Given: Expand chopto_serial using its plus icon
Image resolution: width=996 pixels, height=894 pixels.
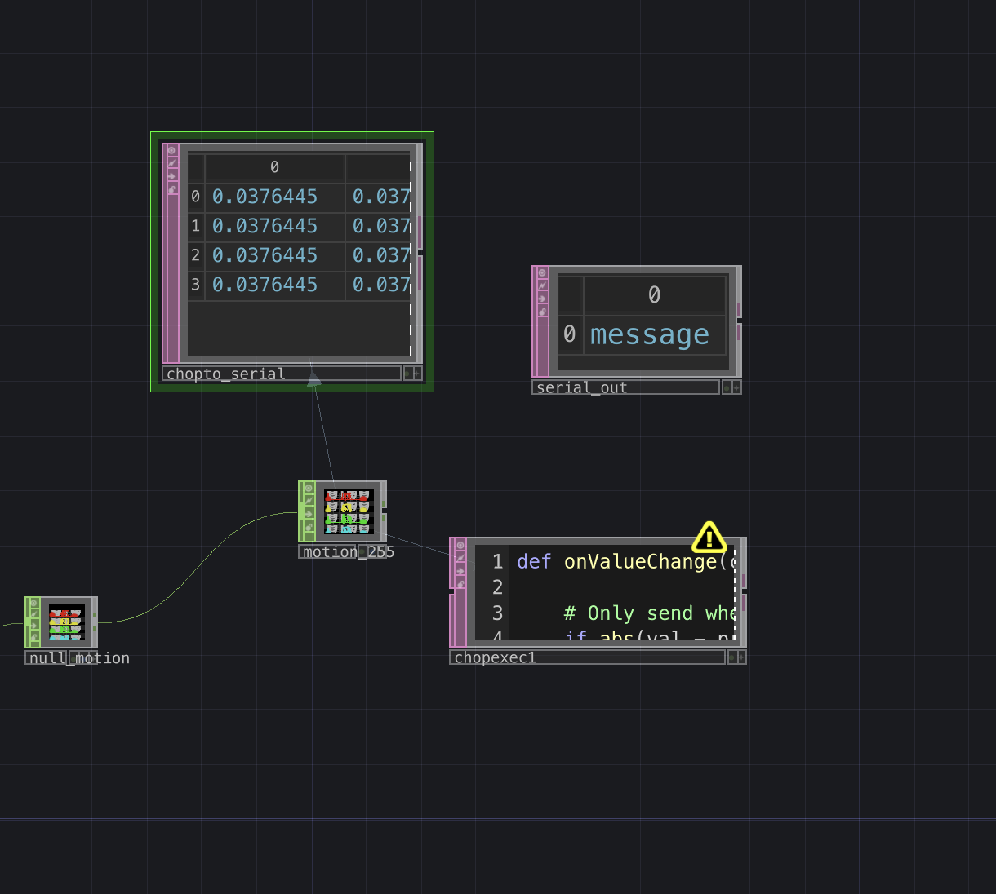Looking at the screenshot, I should pyautogui.click(x=416, y=374).
